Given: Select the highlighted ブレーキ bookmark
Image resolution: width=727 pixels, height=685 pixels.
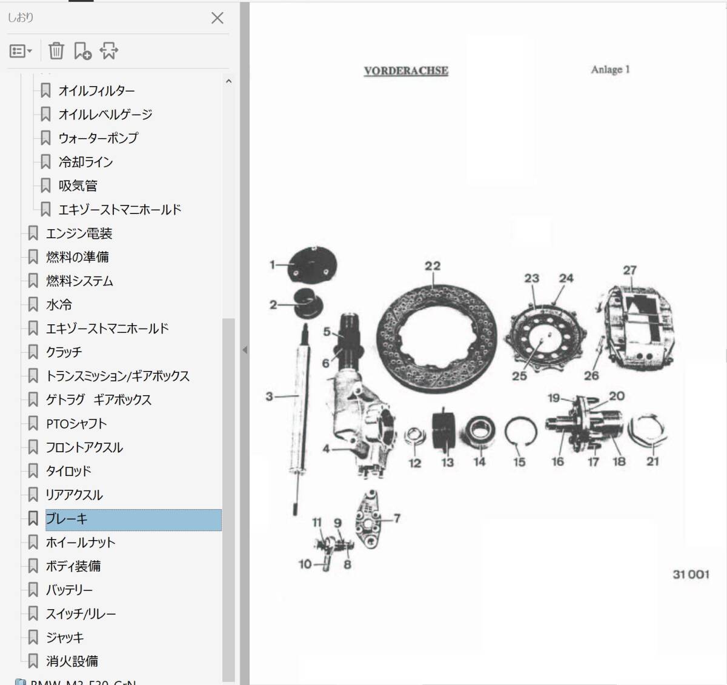Looking at the screenshot, I should (x=133, y=520).
